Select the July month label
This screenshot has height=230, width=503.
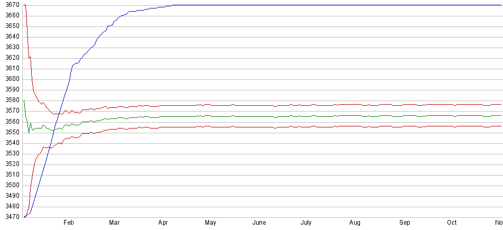pyautogui.click(x=306, y=223)
